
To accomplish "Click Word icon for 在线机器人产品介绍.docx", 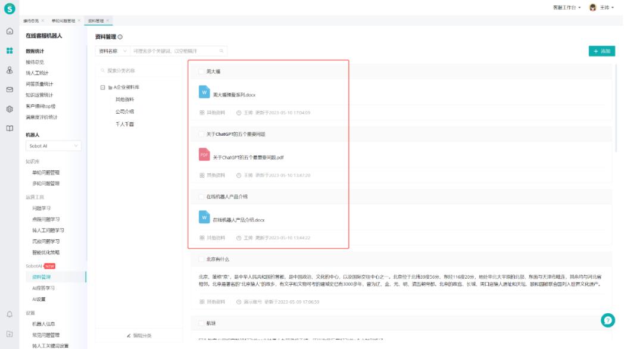I will tap(204, 217).
